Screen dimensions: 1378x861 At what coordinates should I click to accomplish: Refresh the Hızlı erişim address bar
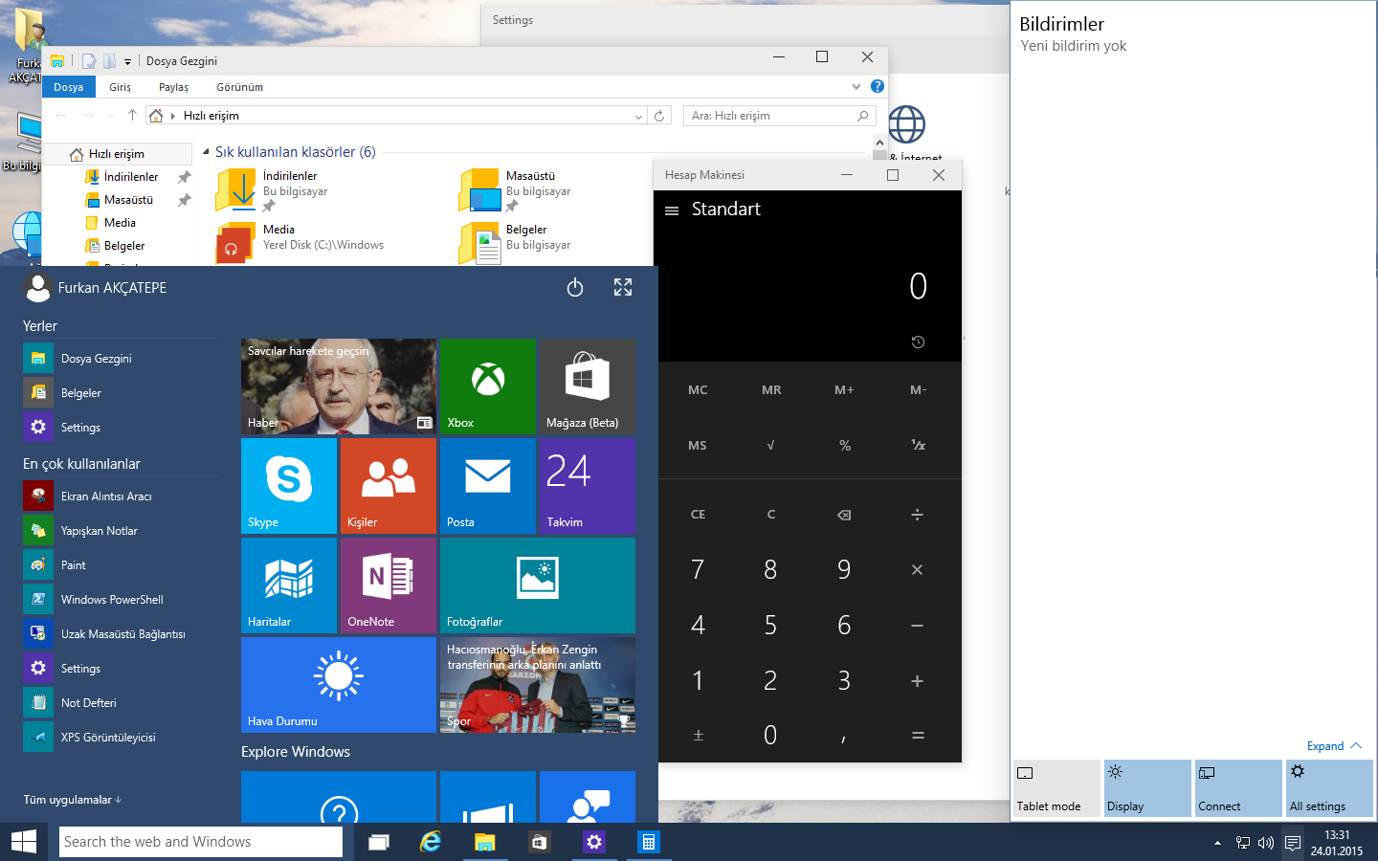pyautogui.click(x=659, y=116)
